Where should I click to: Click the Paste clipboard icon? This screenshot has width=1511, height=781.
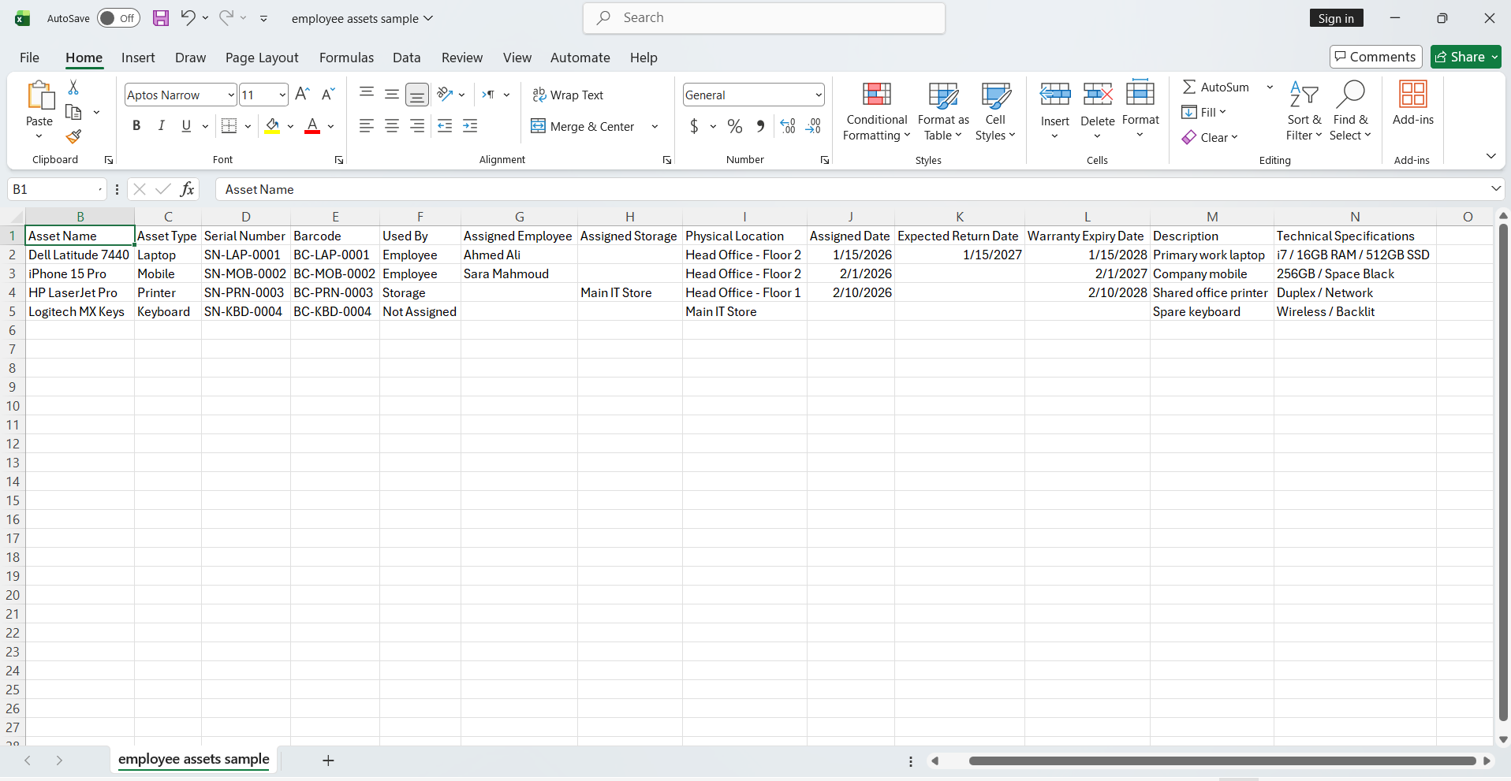39,95
